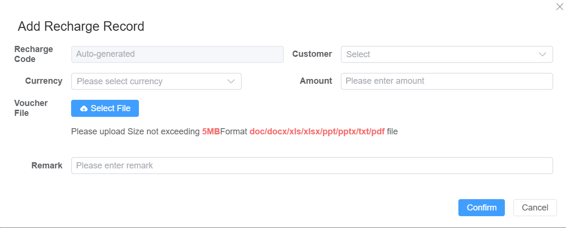
Task: Expand the Customer dropdown arrow
Action: coord(543,54)
